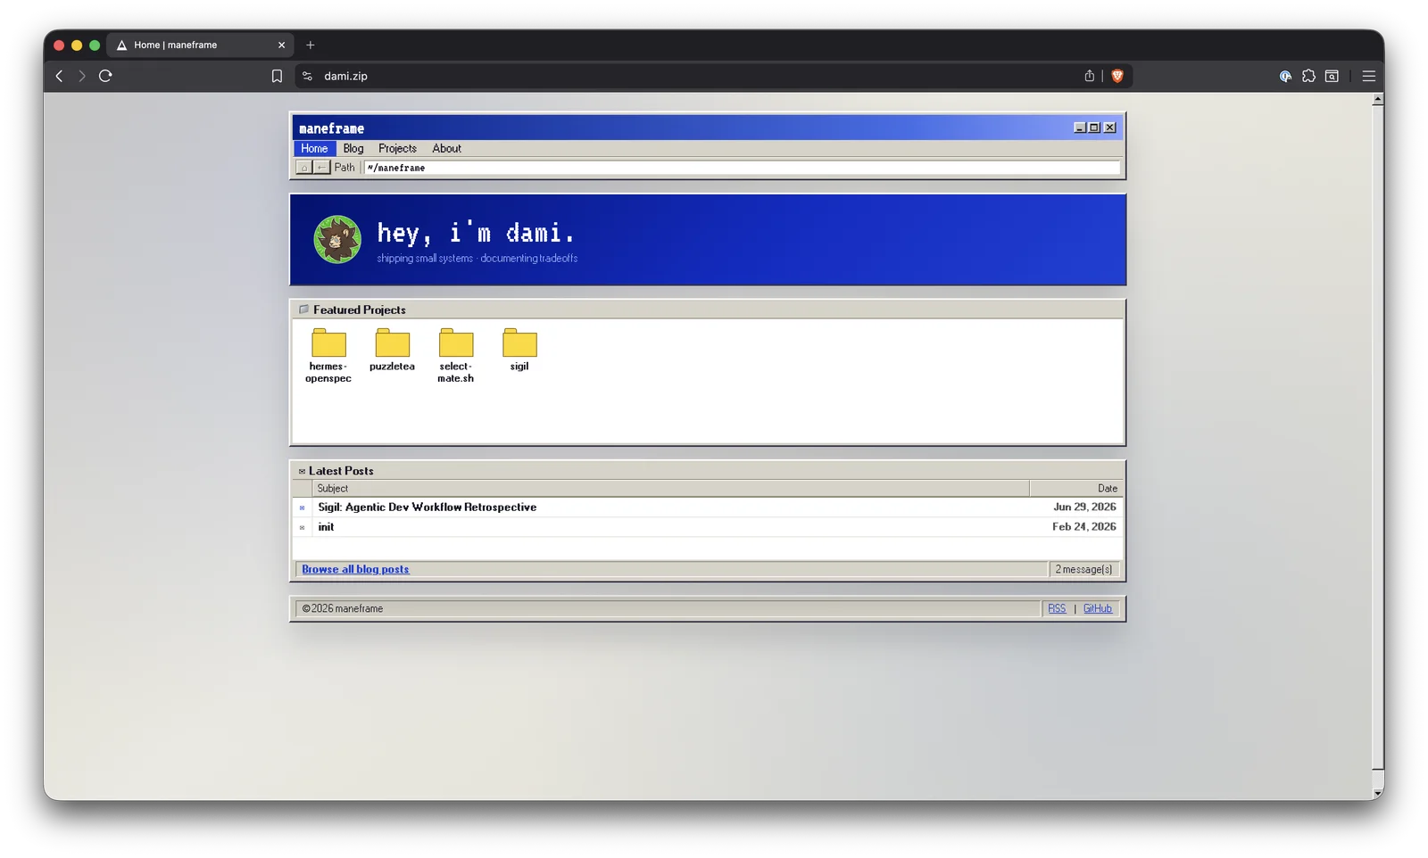Minimize the maneframe retro window
1428x858 pixels.
pyautogui.click(x=1080, y=128)
